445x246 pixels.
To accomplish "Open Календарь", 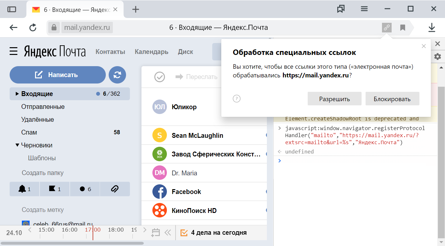I will click(151, 52).
